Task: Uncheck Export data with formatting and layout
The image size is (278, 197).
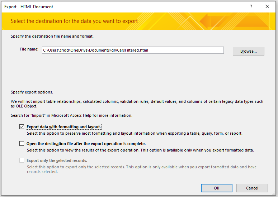Action: pos(22,127)
